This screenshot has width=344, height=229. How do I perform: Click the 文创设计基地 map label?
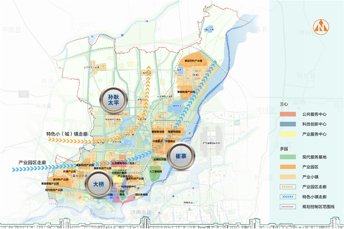tap(119, 173)
